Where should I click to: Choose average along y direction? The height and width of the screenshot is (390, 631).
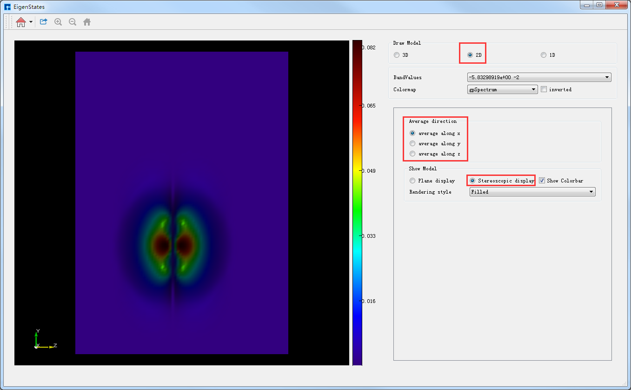point(412,144)
